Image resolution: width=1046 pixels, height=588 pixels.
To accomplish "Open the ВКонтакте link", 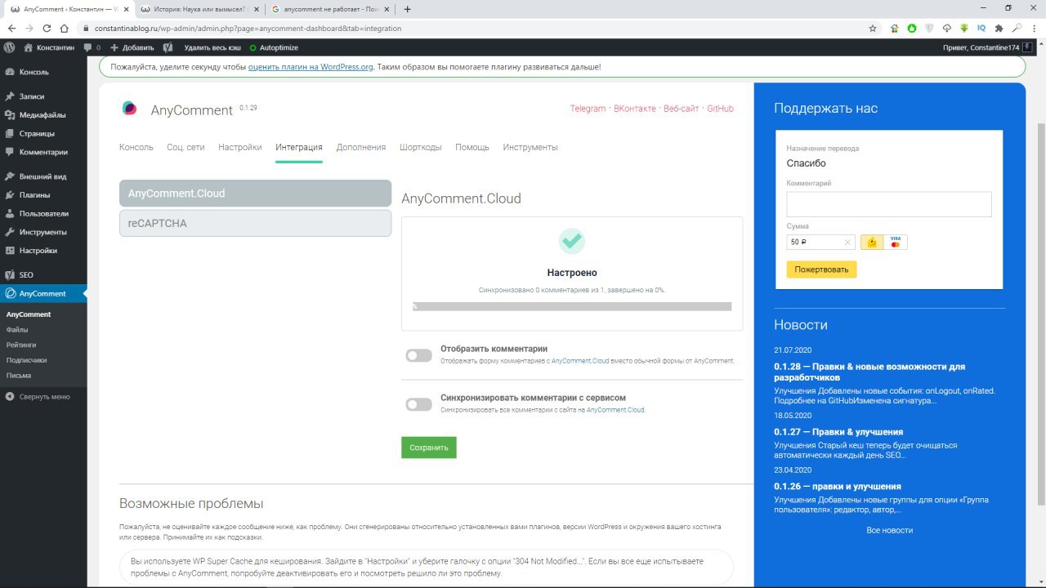I will 635,109.
